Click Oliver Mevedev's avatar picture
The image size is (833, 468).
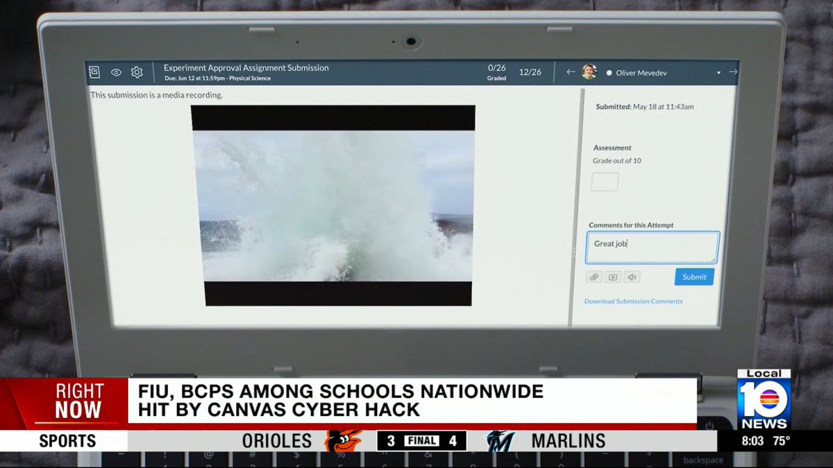pos(589,72)
